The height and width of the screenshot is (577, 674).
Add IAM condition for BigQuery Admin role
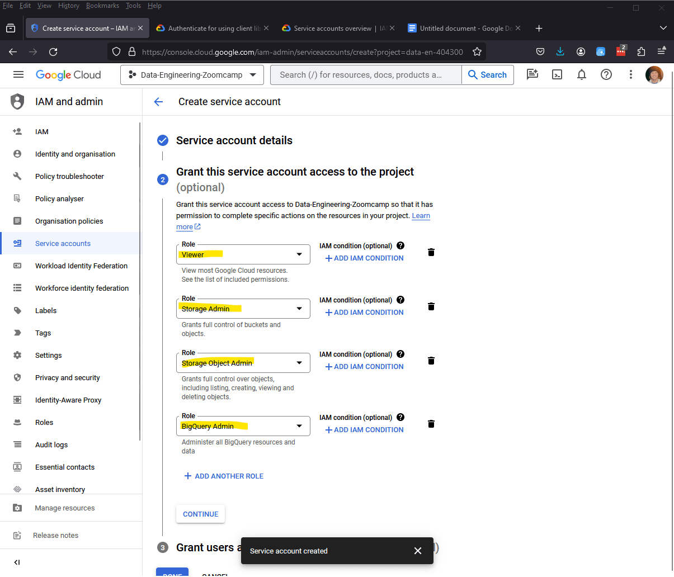(x=365, y=430)
